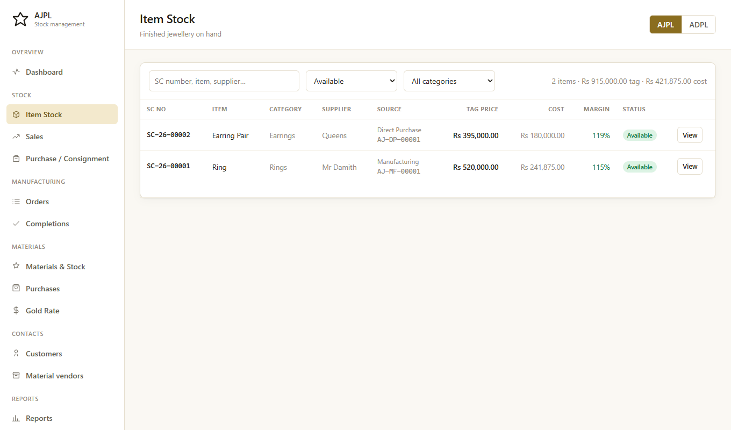Click the 115% margin value
Image resolution: width=731 pixels, height=430 pixels.
[x=601, y=167]
